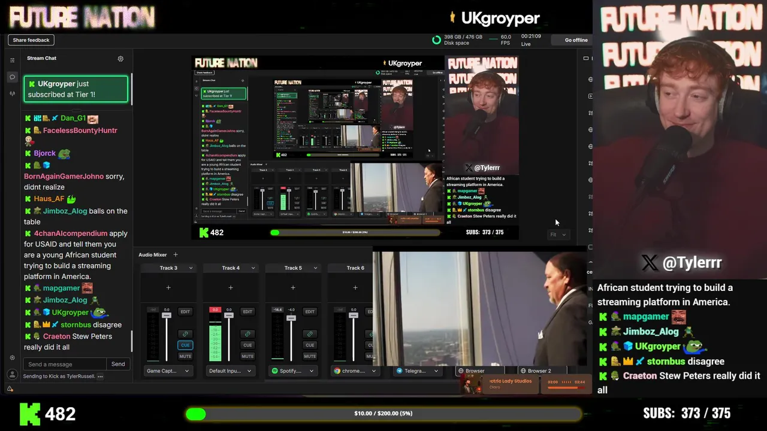Image resolution: width=767 pixels, height=431 pixels.
Task: Open the Fit zoom dropdown below the preview
Action: tap(558, 235)
